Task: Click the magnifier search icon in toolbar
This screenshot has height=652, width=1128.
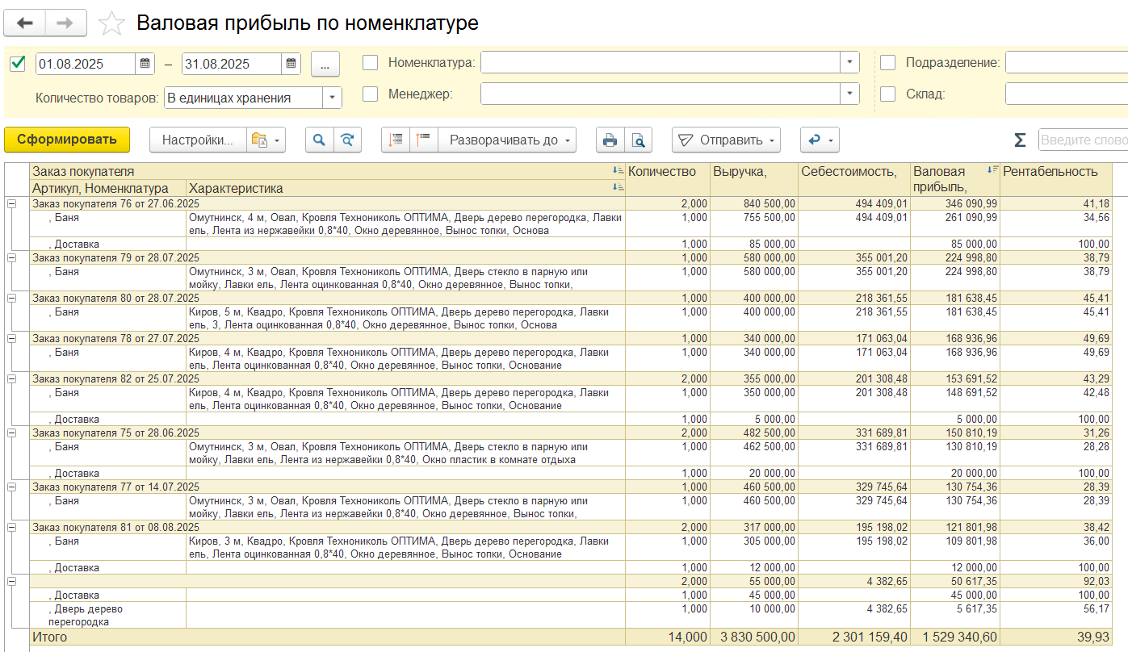Action: coord(320,140)
